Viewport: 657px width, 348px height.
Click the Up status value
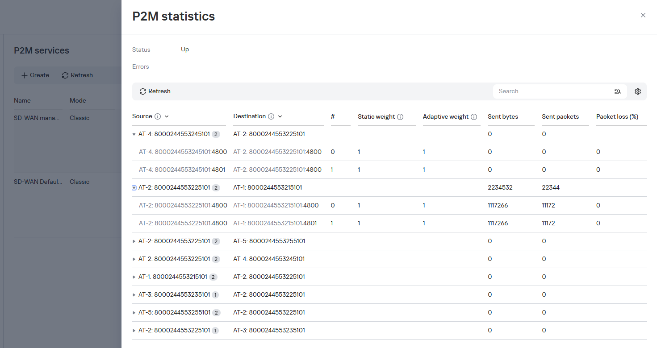185,50
